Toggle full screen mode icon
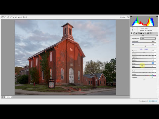Image resolution: width=159 pixels, height=119 pixels. pos(128,17)
